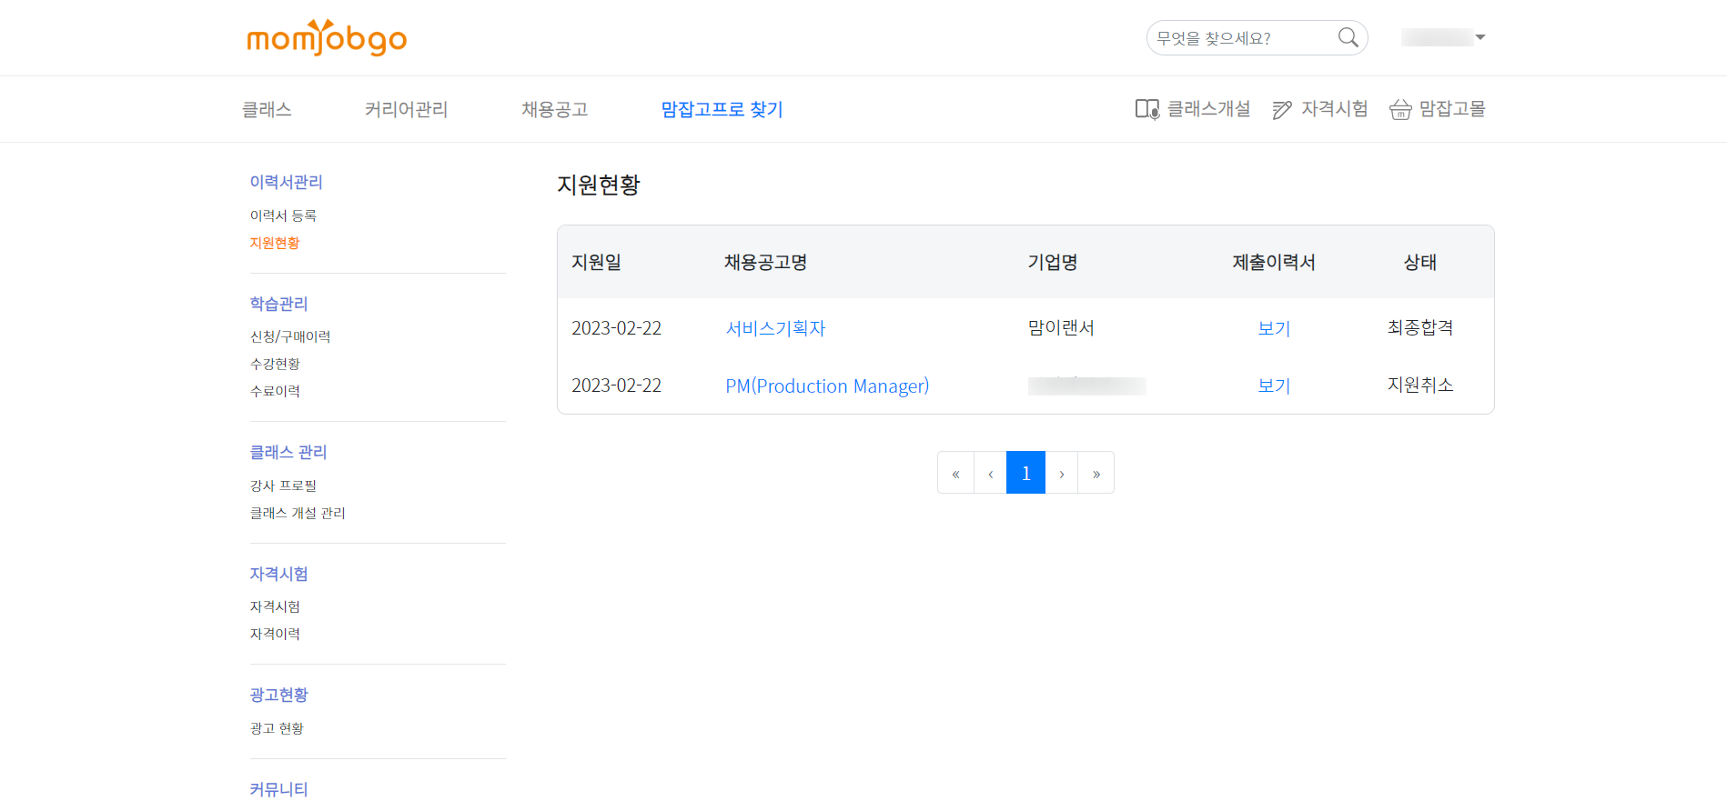Open the PM(Production Manager) job posting
The image size is (1727, 811).
pos(826,385)
